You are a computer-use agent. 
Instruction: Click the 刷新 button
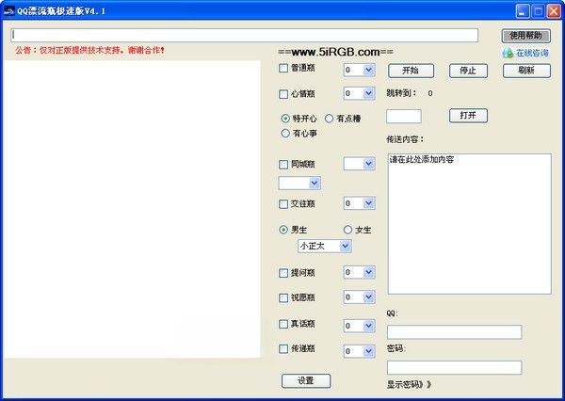(526, 71)
